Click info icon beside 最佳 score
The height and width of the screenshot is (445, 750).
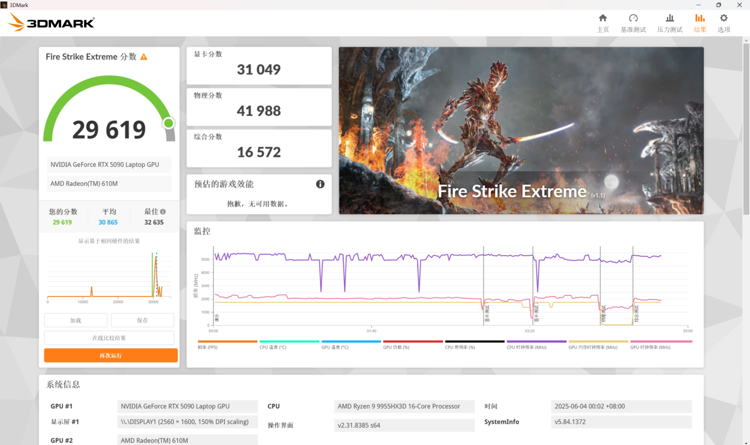[x=163, y=212]
